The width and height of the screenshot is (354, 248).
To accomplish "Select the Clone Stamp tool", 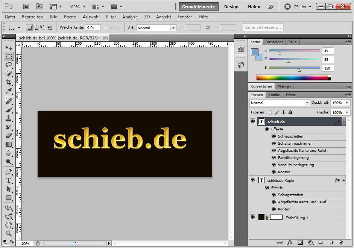I will click(9, 118).
